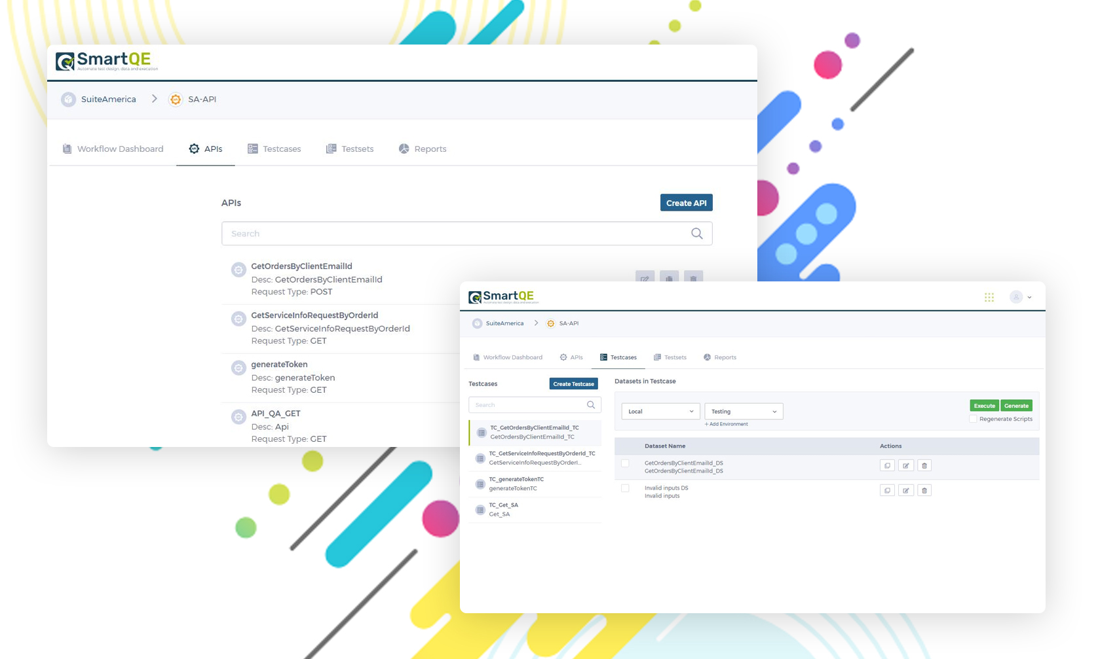Click the SuiteAmerica icon in Testcases window breadcrumb
The width and height of the screenshot is (1098, 659).
point(477,323)
